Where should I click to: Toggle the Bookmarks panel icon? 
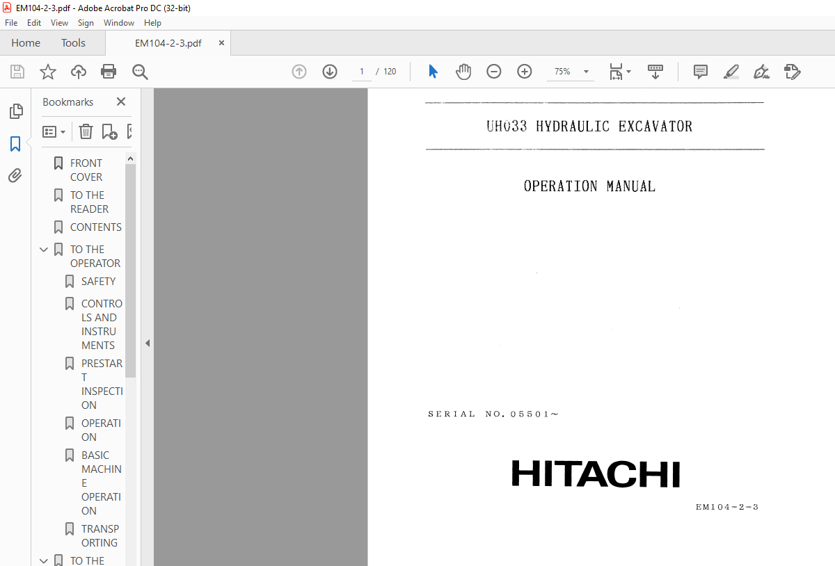(15, 144)
